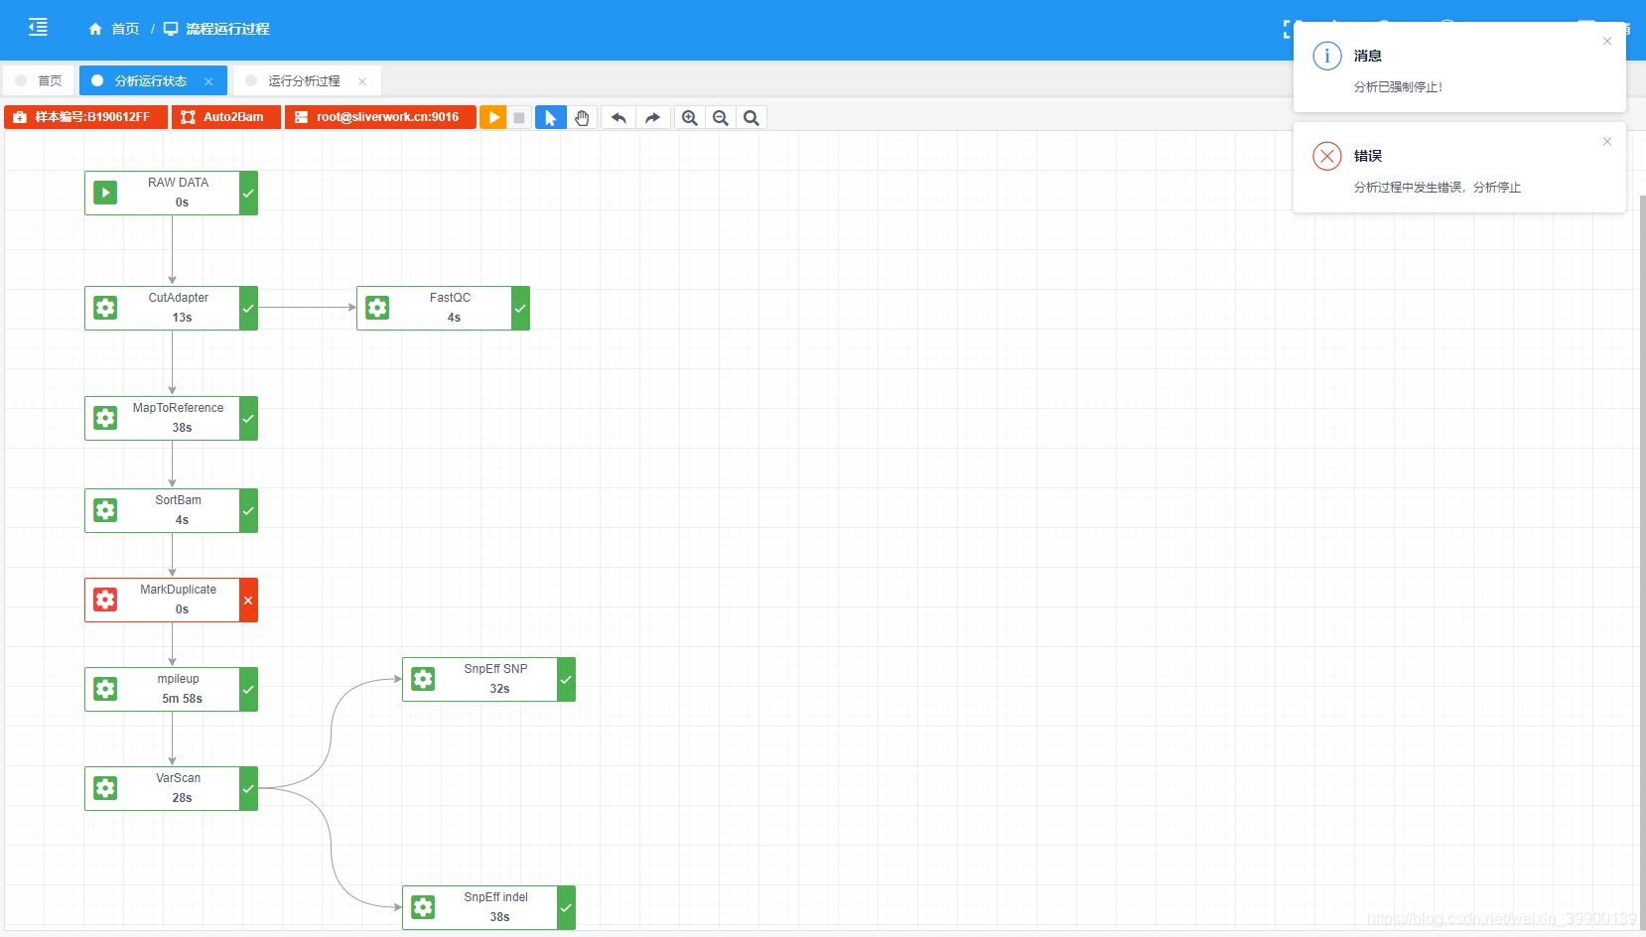Click SortBam gear icon
The height and width of the screenshot is (937, 1646).
(105, 510)
